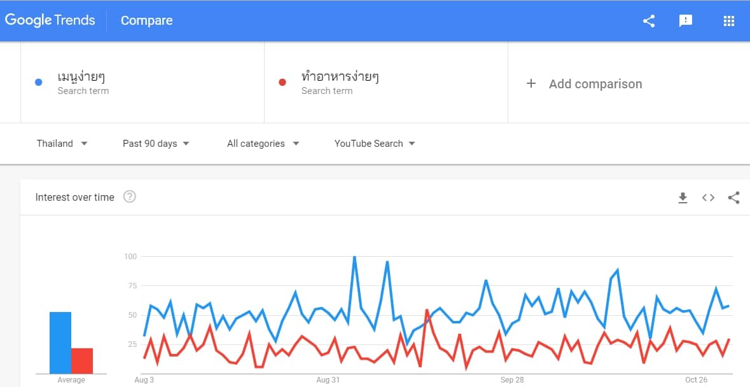
Task: Open help for Interest over time
Action: pos(130,197)
